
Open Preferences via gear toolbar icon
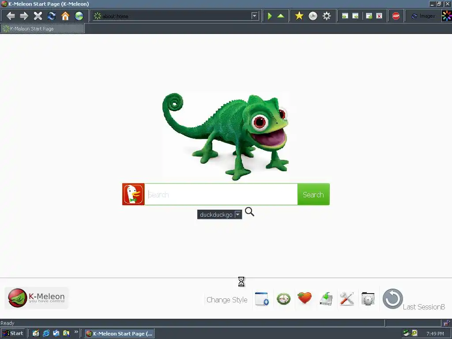327,16
